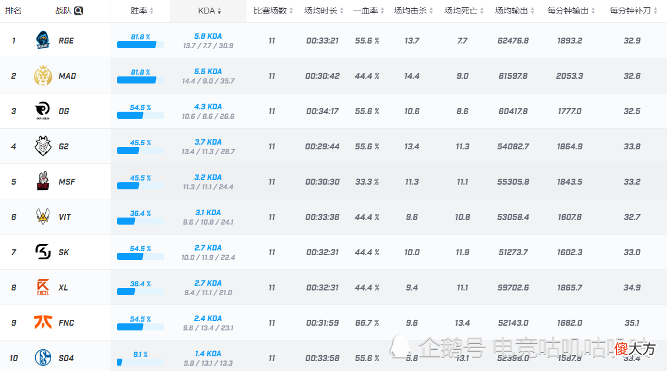
Task: Open MSF team name link
Action: pos(67,182)
